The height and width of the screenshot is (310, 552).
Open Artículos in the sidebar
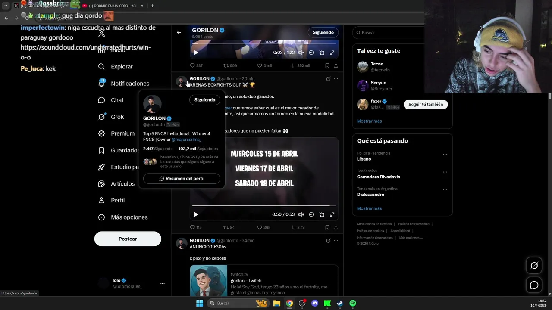click(x=116, y=183)
